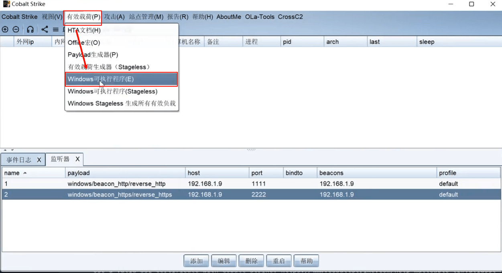
Task: Open the 攻击(A) menu
Action: pyautogui.click(x=114, y=17)
